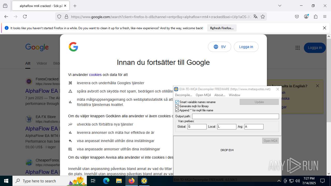Open the About... menu in decompiler

coord(220,95)
